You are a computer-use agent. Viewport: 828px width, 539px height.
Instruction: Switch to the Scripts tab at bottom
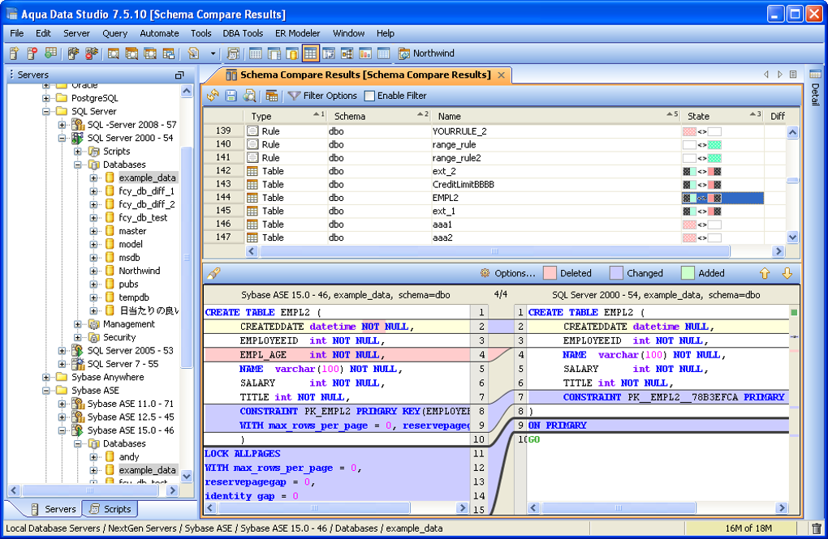pyautogui.click(x=110, y=509)
